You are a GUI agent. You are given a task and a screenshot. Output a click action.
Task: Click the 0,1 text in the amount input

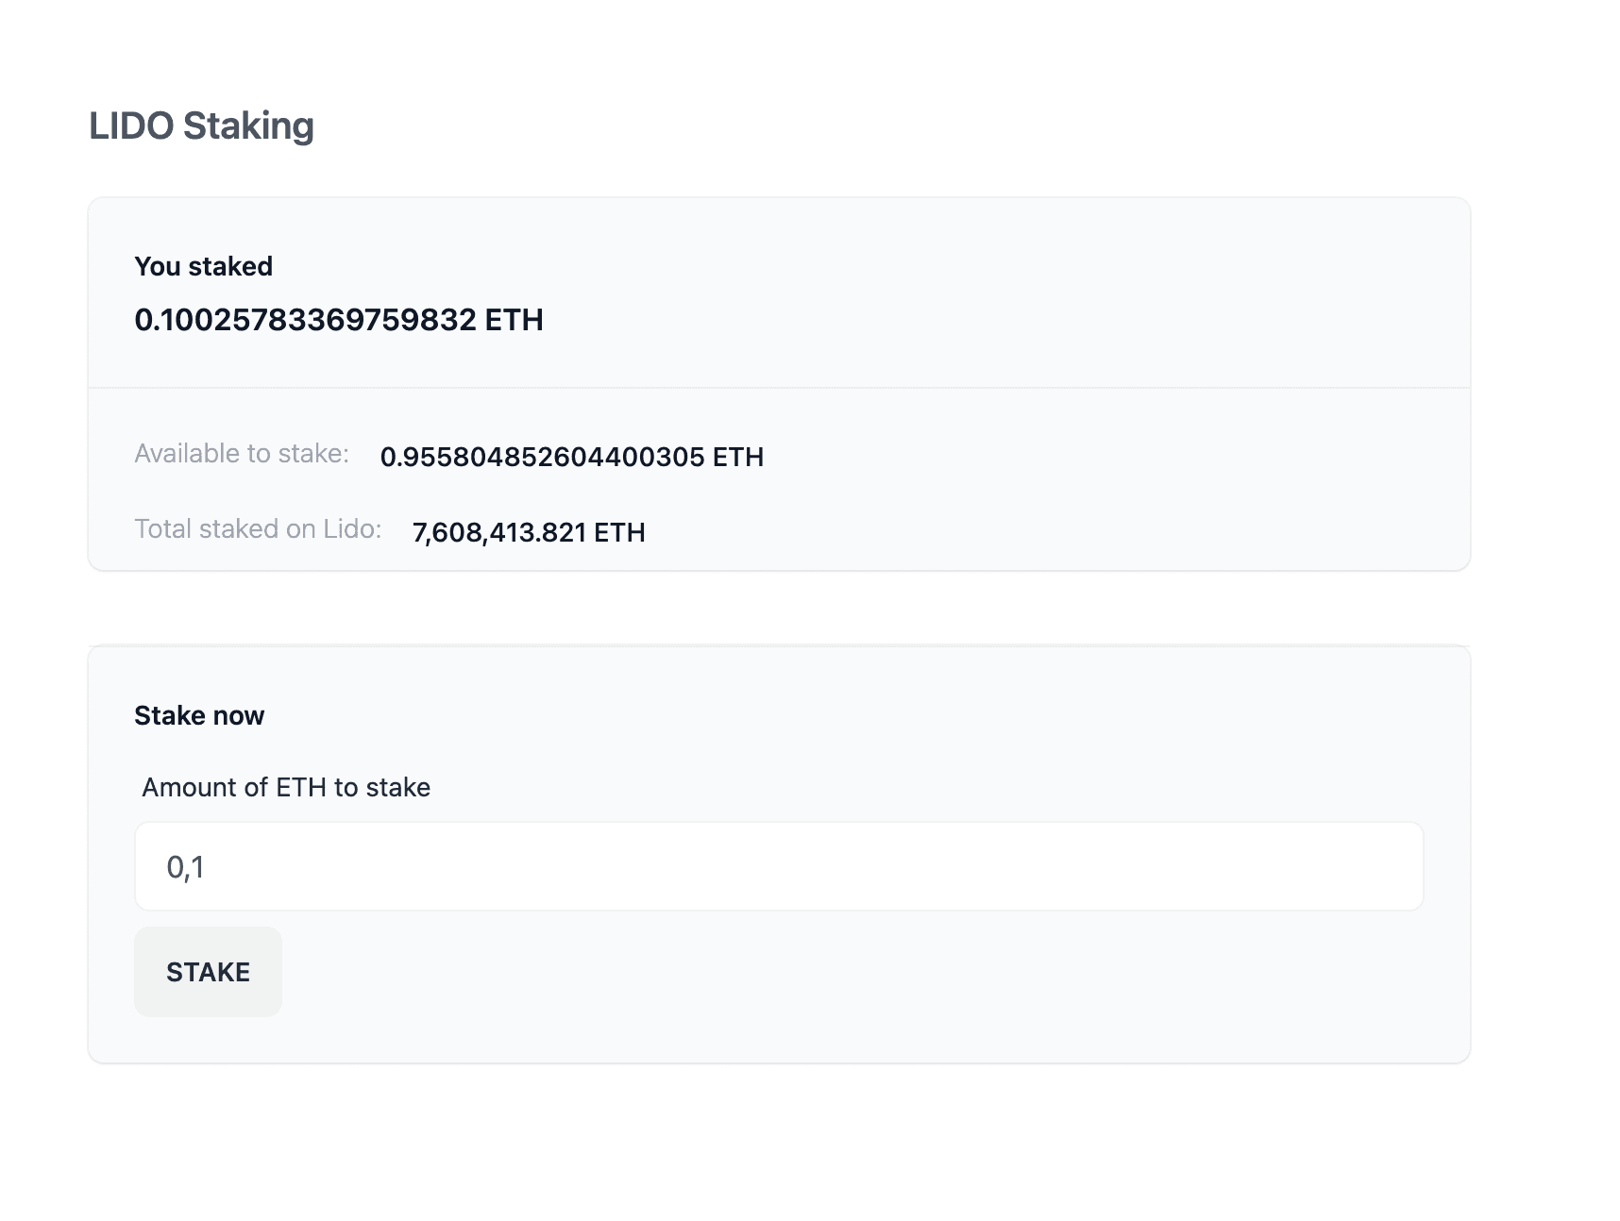[185, 867]
